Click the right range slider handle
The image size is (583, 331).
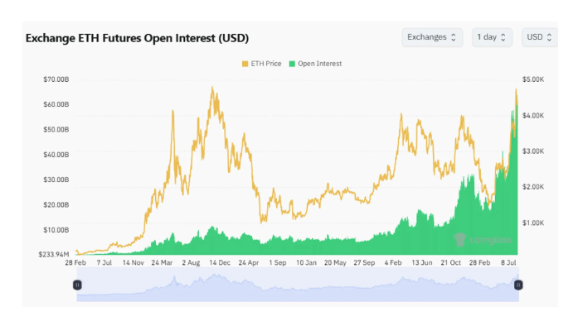click(x=518, y=285)
